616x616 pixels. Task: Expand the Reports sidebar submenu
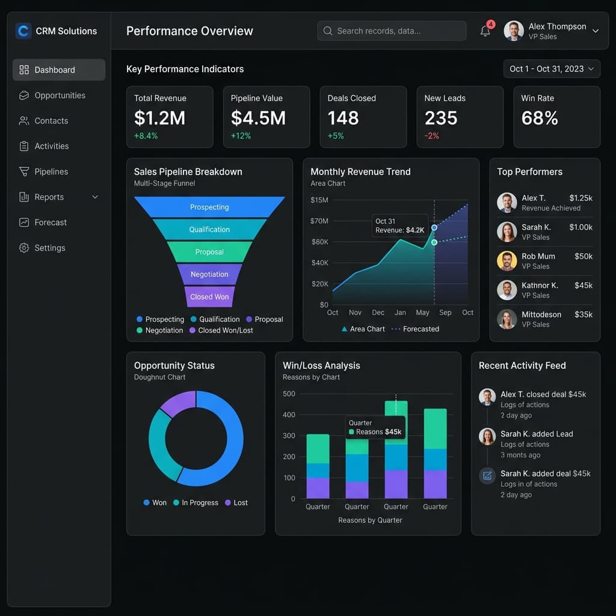pyautogui.click(x=94, y=197)
